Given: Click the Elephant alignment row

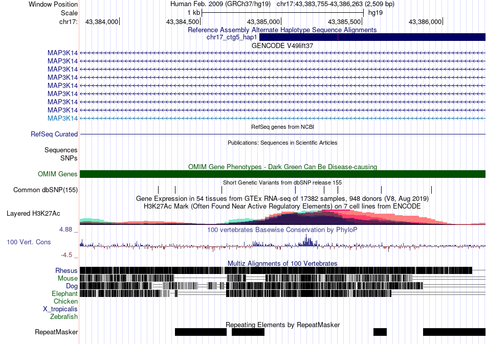Looking at the screenshot, I should [282, 293].
